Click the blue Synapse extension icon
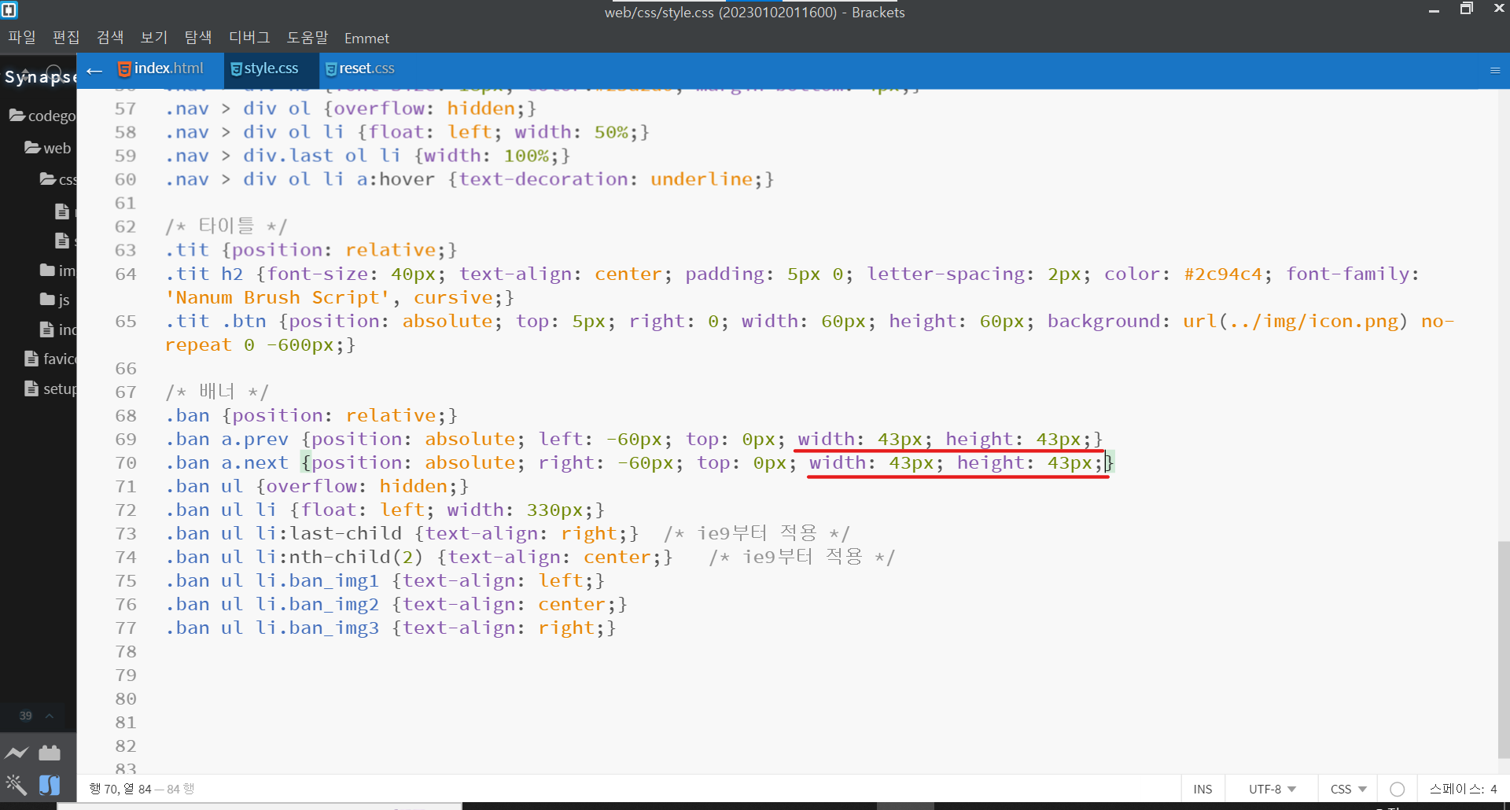This screenshot has width=1510, height=810. pyautogui.click(x=50, y=784)
